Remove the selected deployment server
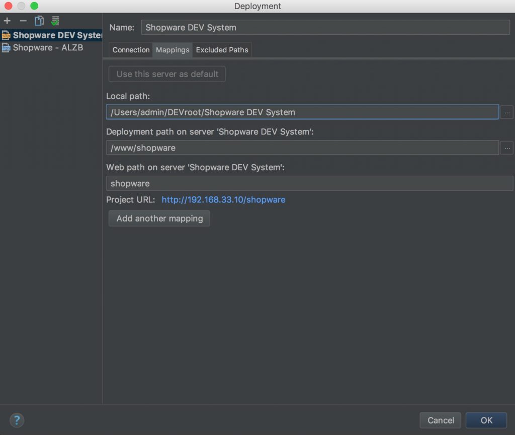Image resolution: width=515 pixels, height=435 pixels. [22, 21]
